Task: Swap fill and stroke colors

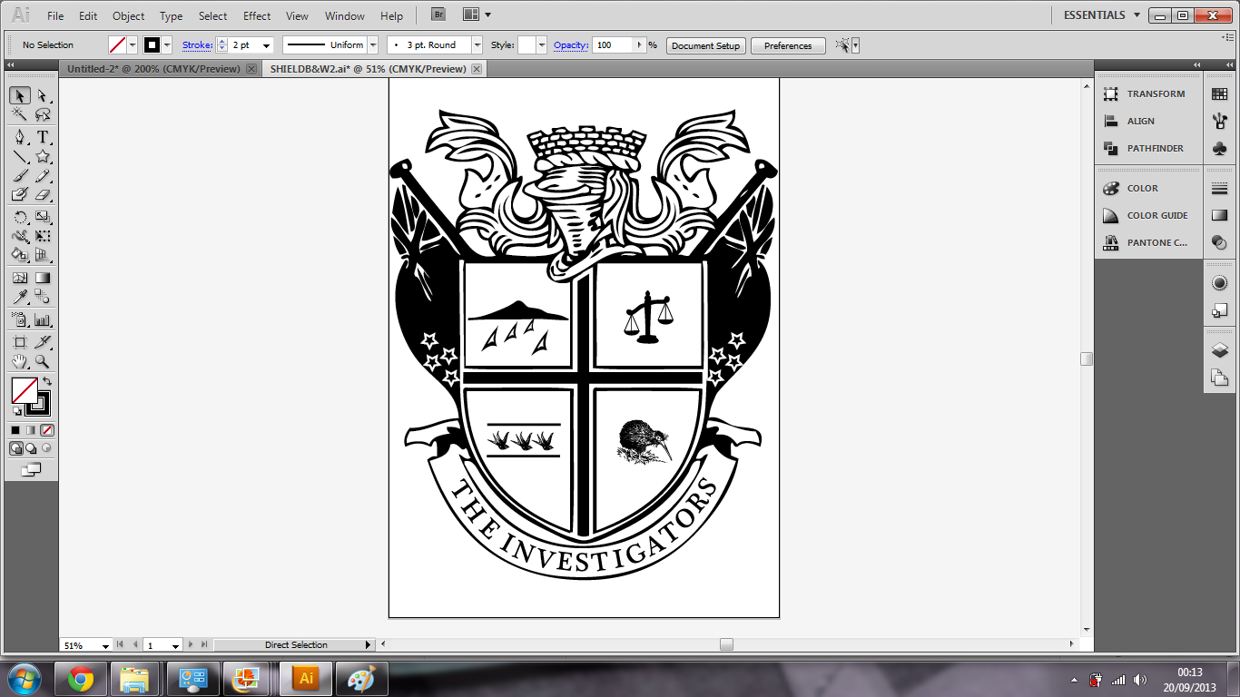Action: [46, 382]
